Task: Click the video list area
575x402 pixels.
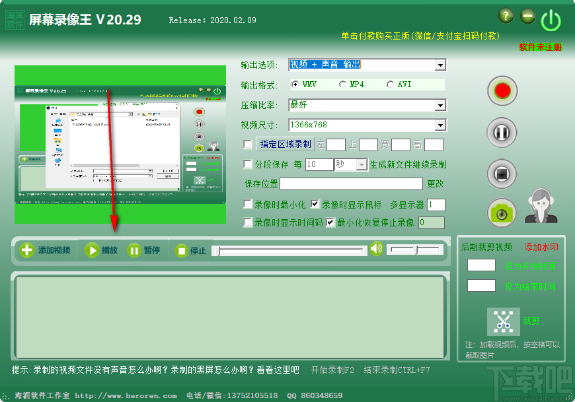Action: tap(230, 317)
